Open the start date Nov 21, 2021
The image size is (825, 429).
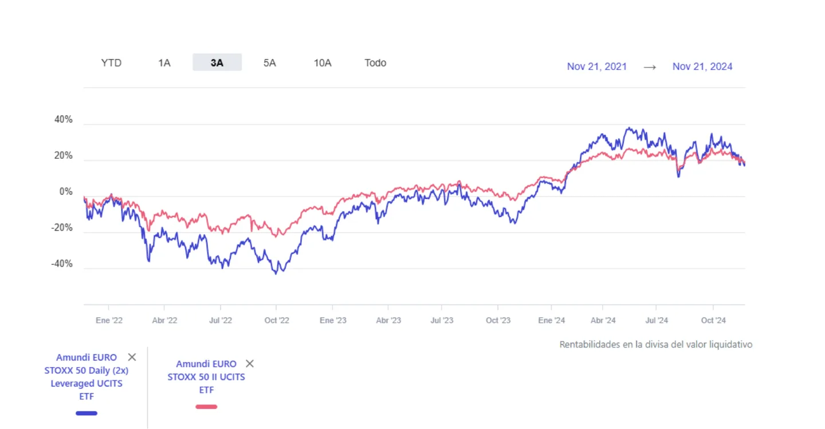597,67
